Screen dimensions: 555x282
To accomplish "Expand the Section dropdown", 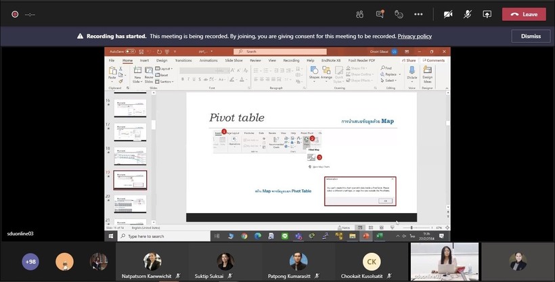I will [x=165, y=81].
